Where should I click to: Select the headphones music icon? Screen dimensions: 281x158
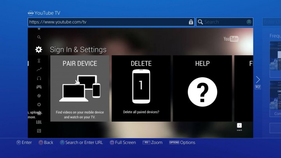click(39, 78)
